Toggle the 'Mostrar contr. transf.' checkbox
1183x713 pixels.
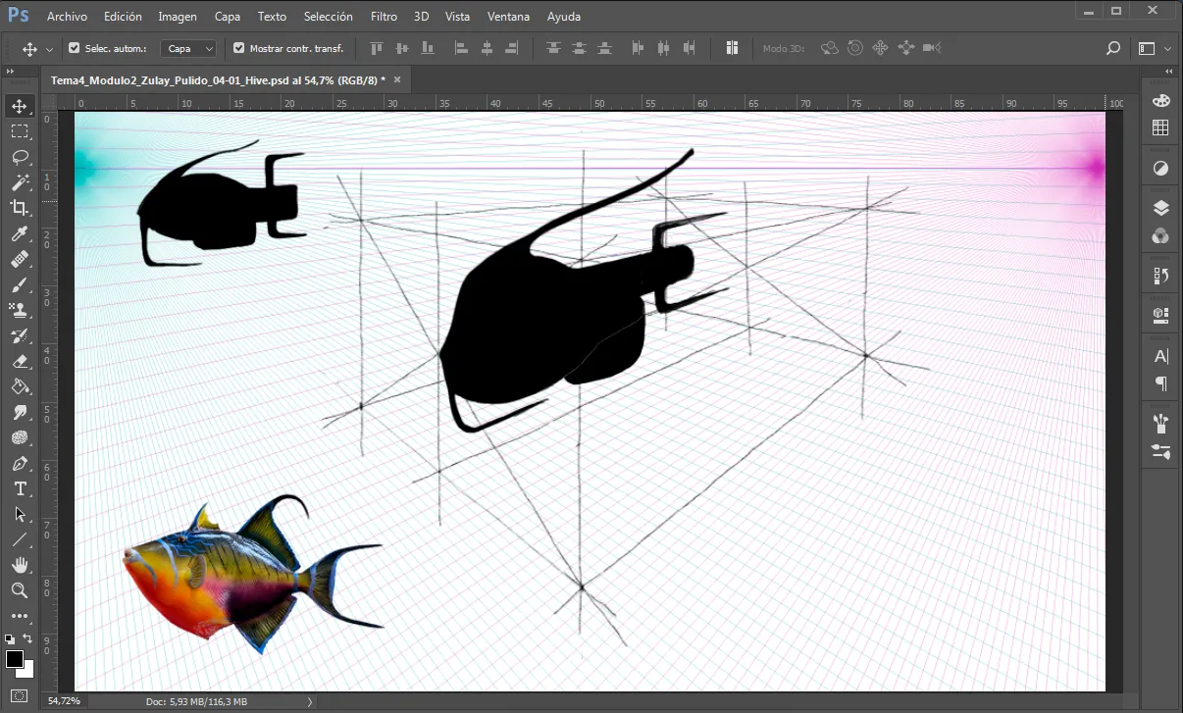coord(238,47)
